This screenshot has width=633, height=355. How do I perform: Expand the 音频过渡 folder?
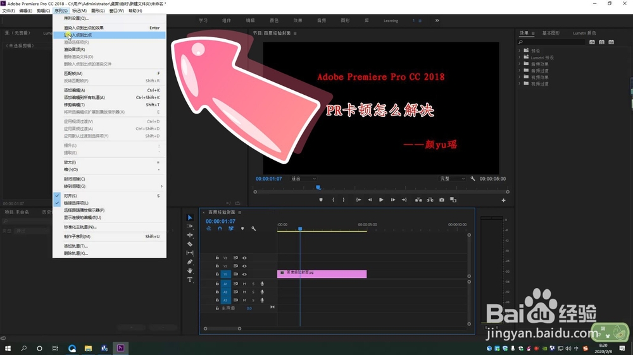click(x=520, y=71)
